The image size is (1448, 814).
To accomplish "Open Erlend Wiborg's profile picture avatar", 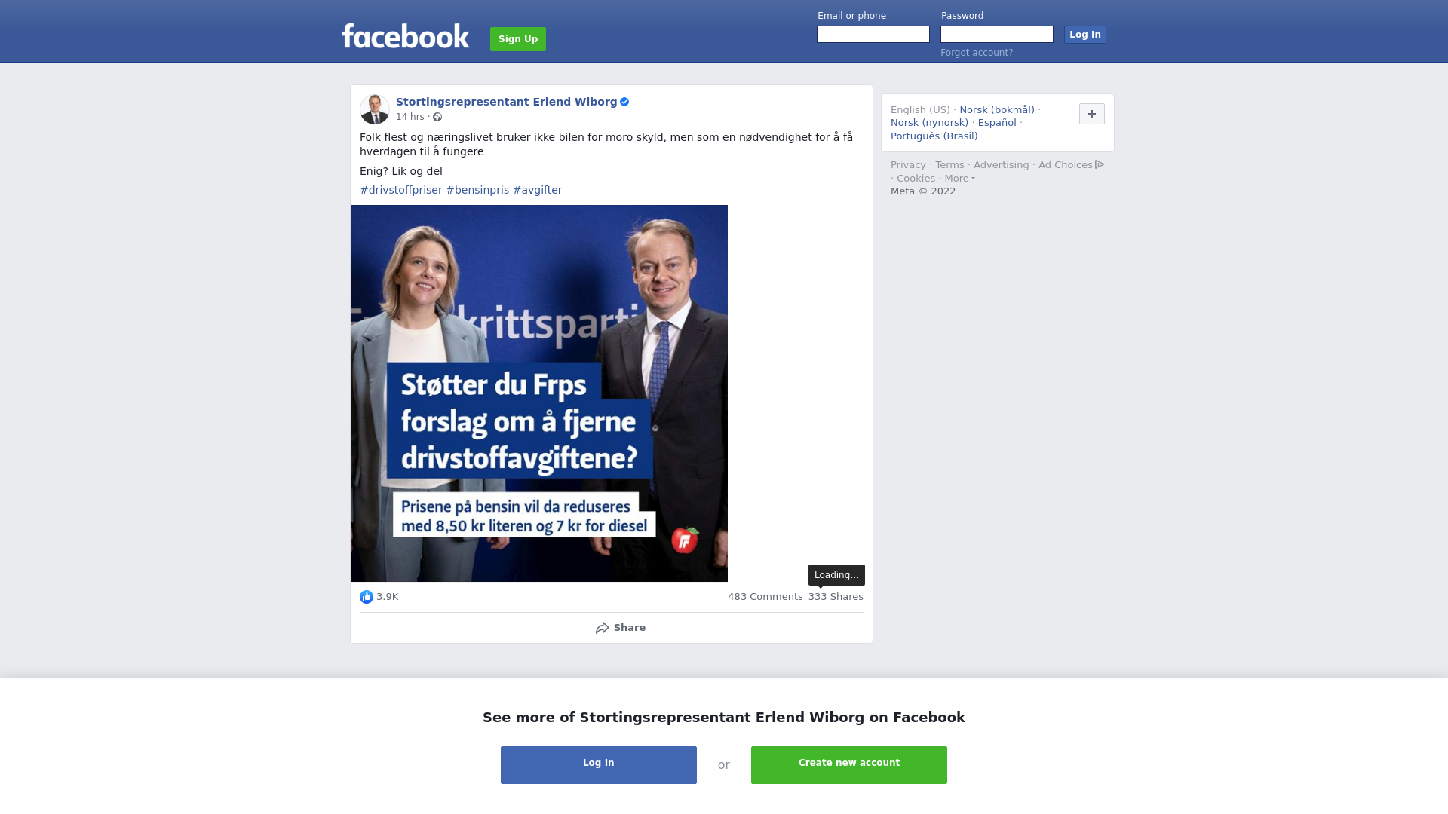I will pyautogui.click(x=375, y=109).
